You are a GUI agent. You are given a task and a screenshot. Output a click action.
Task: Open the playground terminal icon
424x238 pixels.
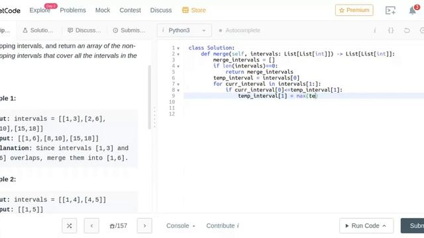pyautogui.click(x=390, y=11)
